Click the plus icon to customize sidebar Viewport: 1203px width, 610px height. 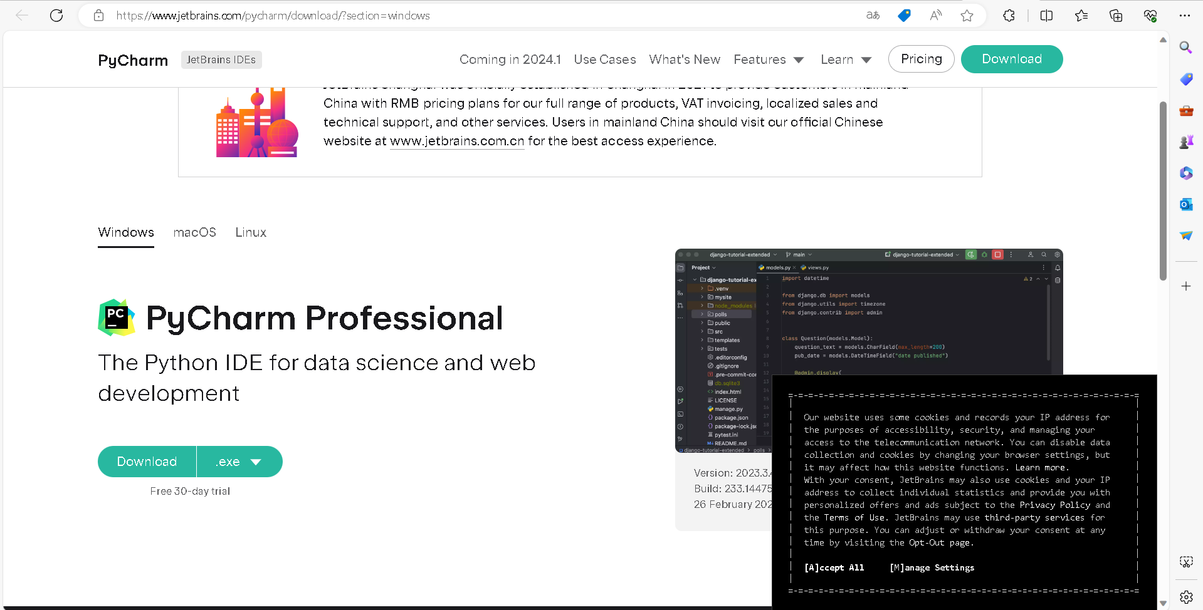coord(1186,286)
